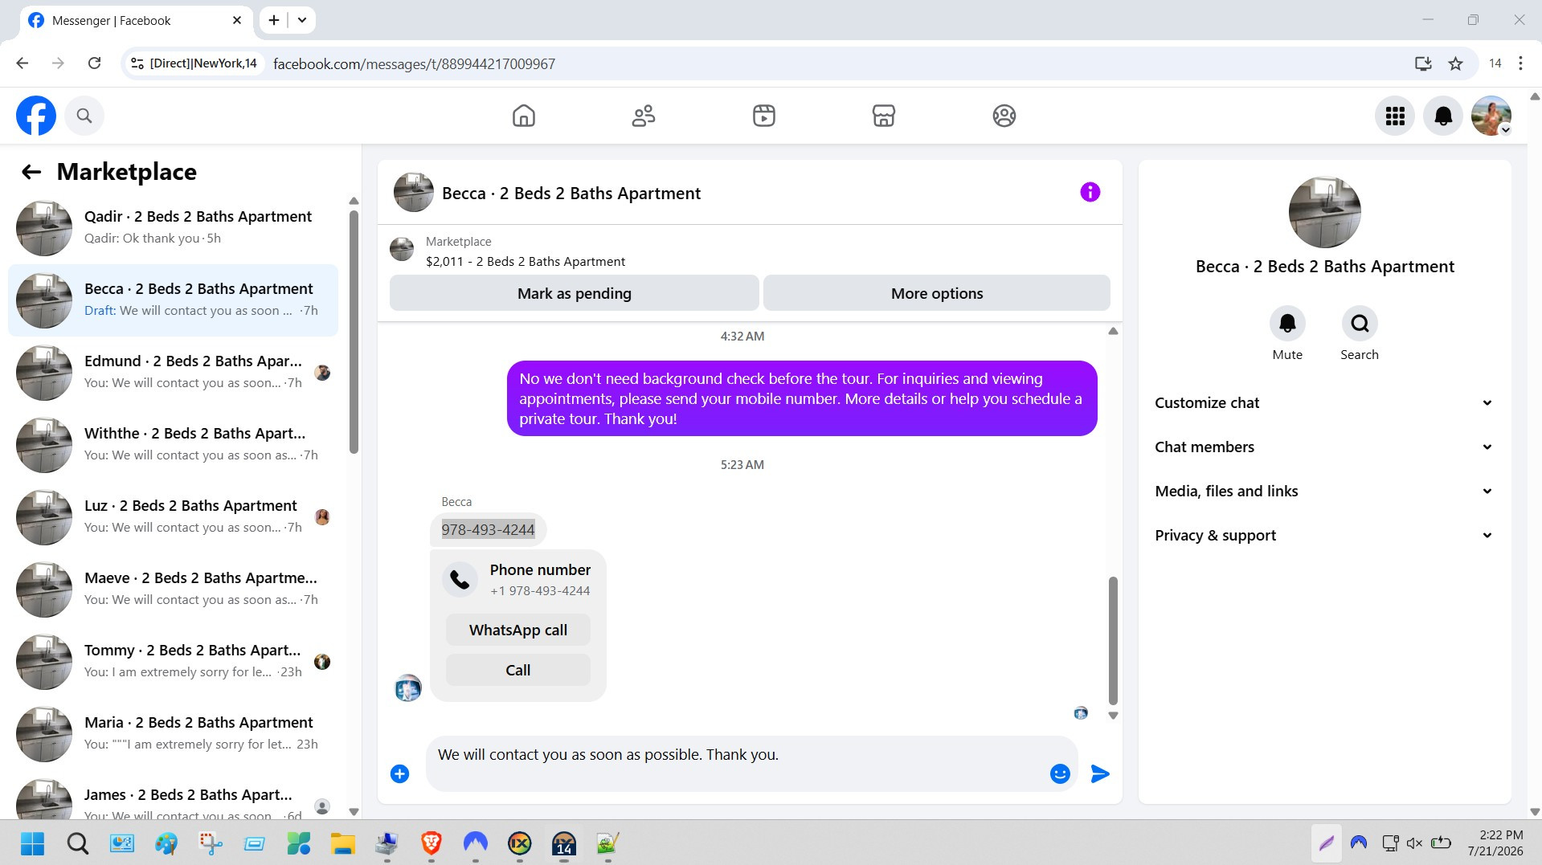The width and height of the screenshot is (1542, 865).
Task: Click Becca's sender avatar beside phone card
Action: tap(408, 688)
